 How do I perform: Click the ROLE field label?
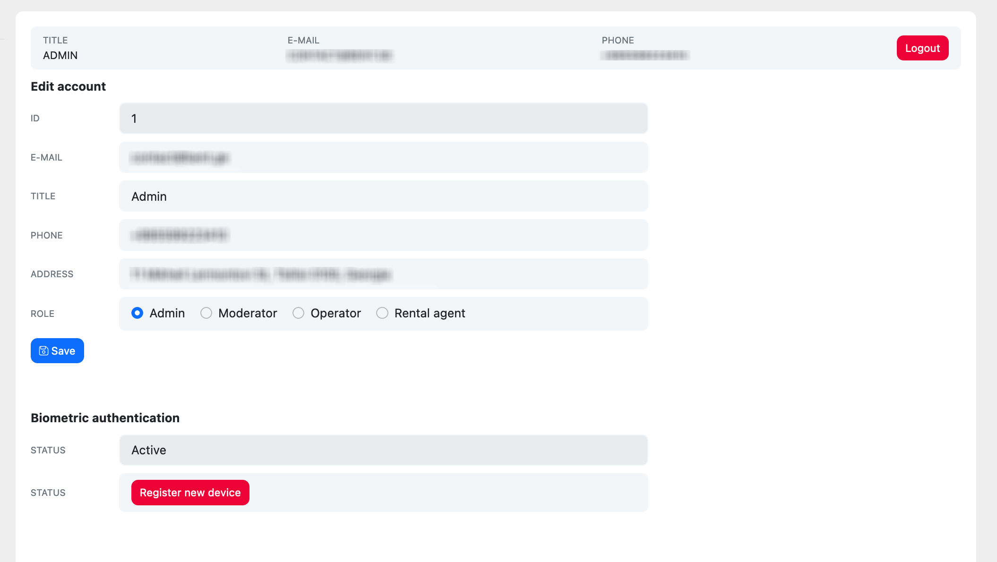click(x=43, y=314)
